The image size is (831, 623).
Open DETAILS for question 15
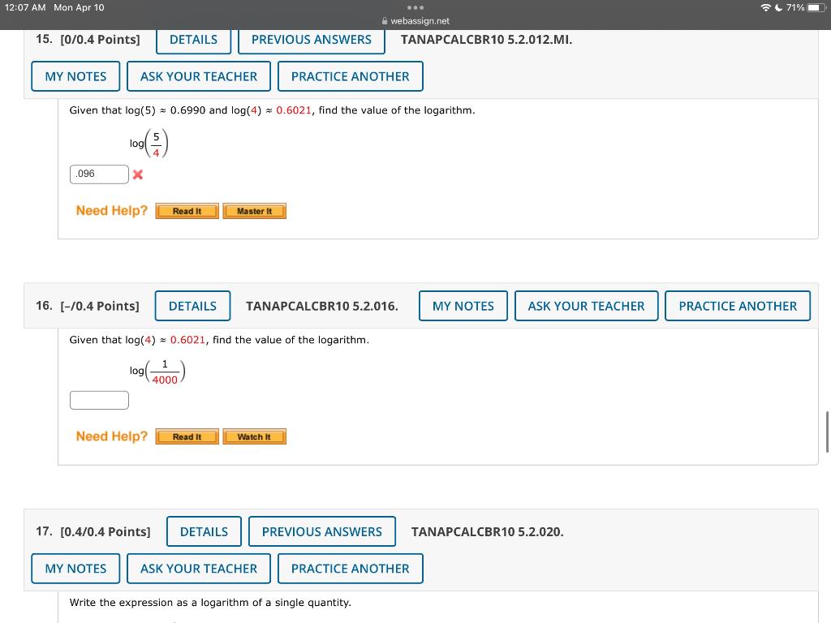point(192,39)
